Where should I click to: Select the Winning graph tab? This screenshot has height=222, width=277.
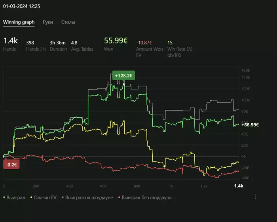(19, 22)
